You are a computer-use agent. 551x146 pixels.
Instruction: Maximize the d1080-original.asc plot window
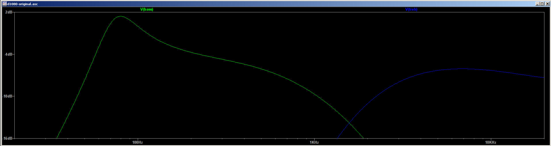[x=542, y=4]
